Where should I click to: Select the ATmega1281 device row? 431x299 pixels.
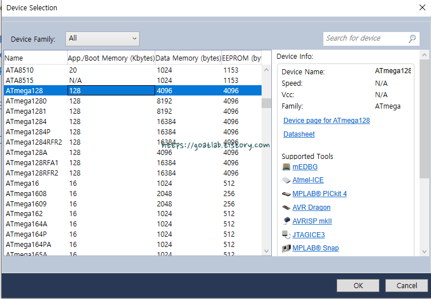[133, 111]
